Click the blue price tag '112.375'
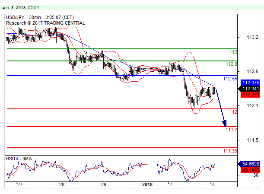The image size is (264, 194). coord(250,83)
